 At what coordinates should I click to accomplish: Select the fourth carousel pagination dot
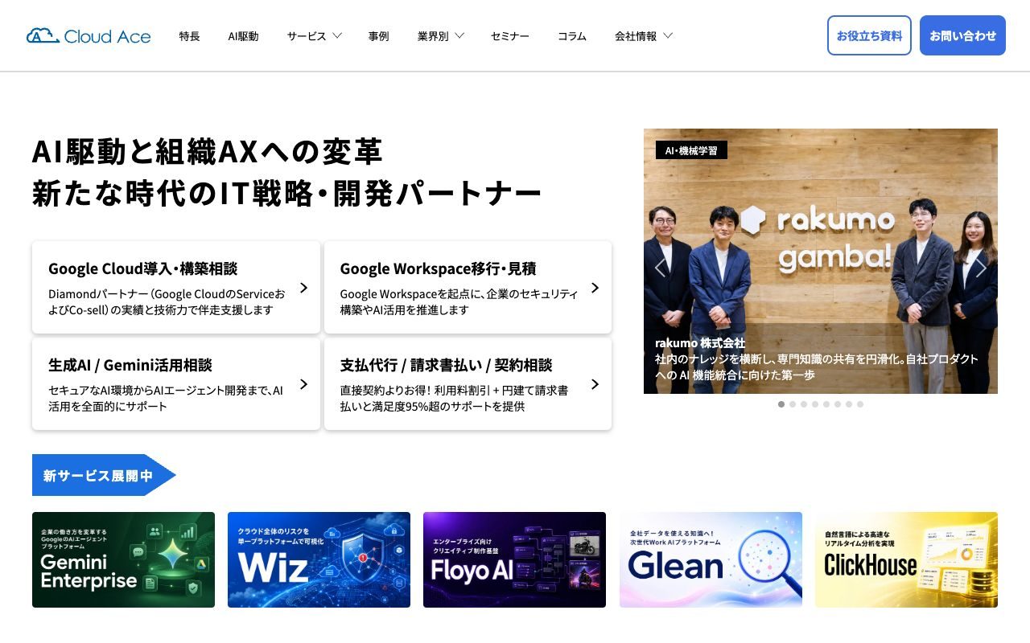click(x=815, y=404)
